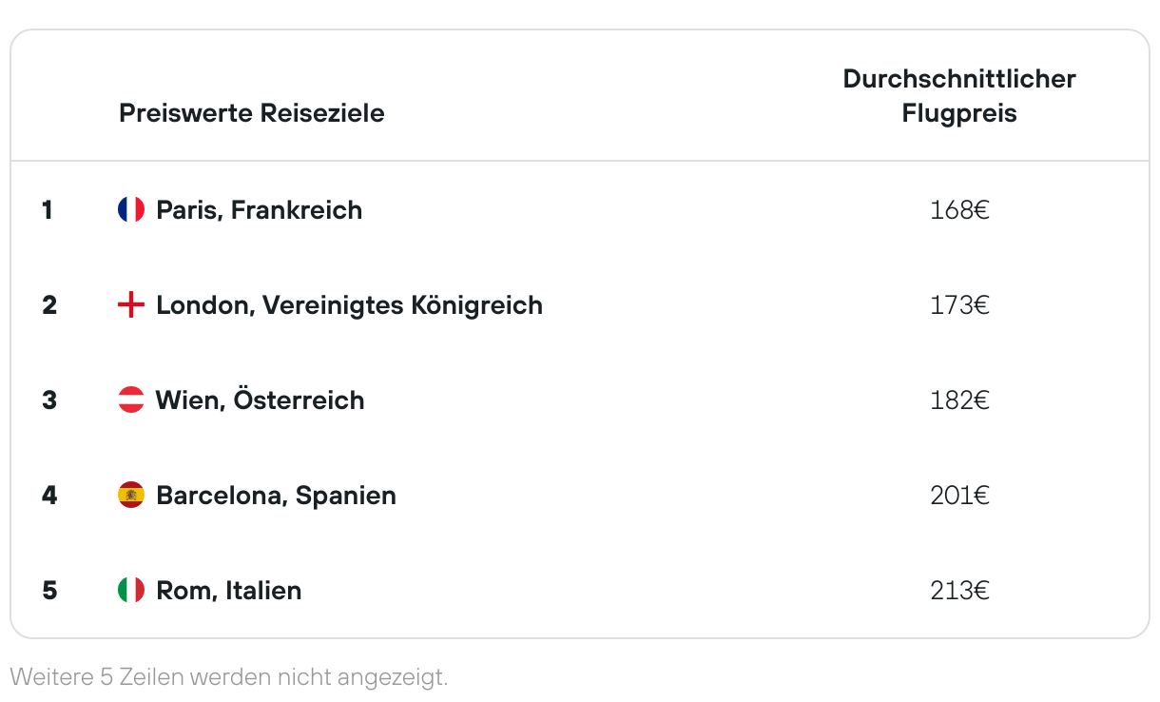Click the Preiswerte Reiseziele column header
Image resolution: width=1160 pixels, height=702 pixels.
click(252, 113)
